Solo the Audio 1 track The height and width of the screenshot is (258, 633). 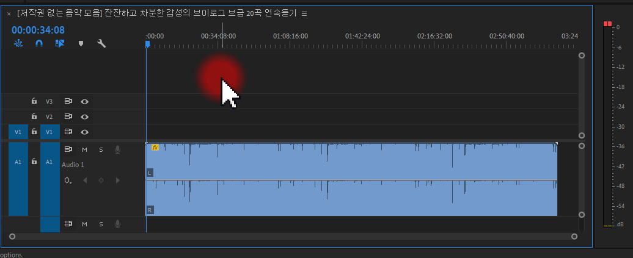tap(101, 149)
